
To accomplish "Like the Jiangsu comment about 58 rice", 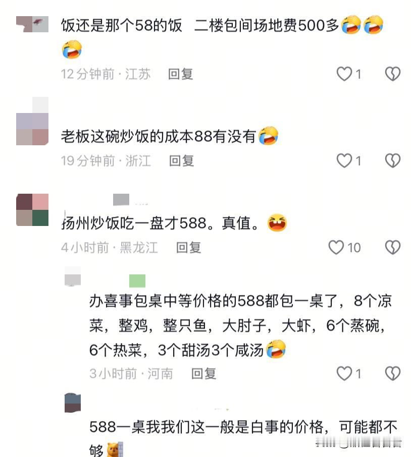I will [344, 74].
